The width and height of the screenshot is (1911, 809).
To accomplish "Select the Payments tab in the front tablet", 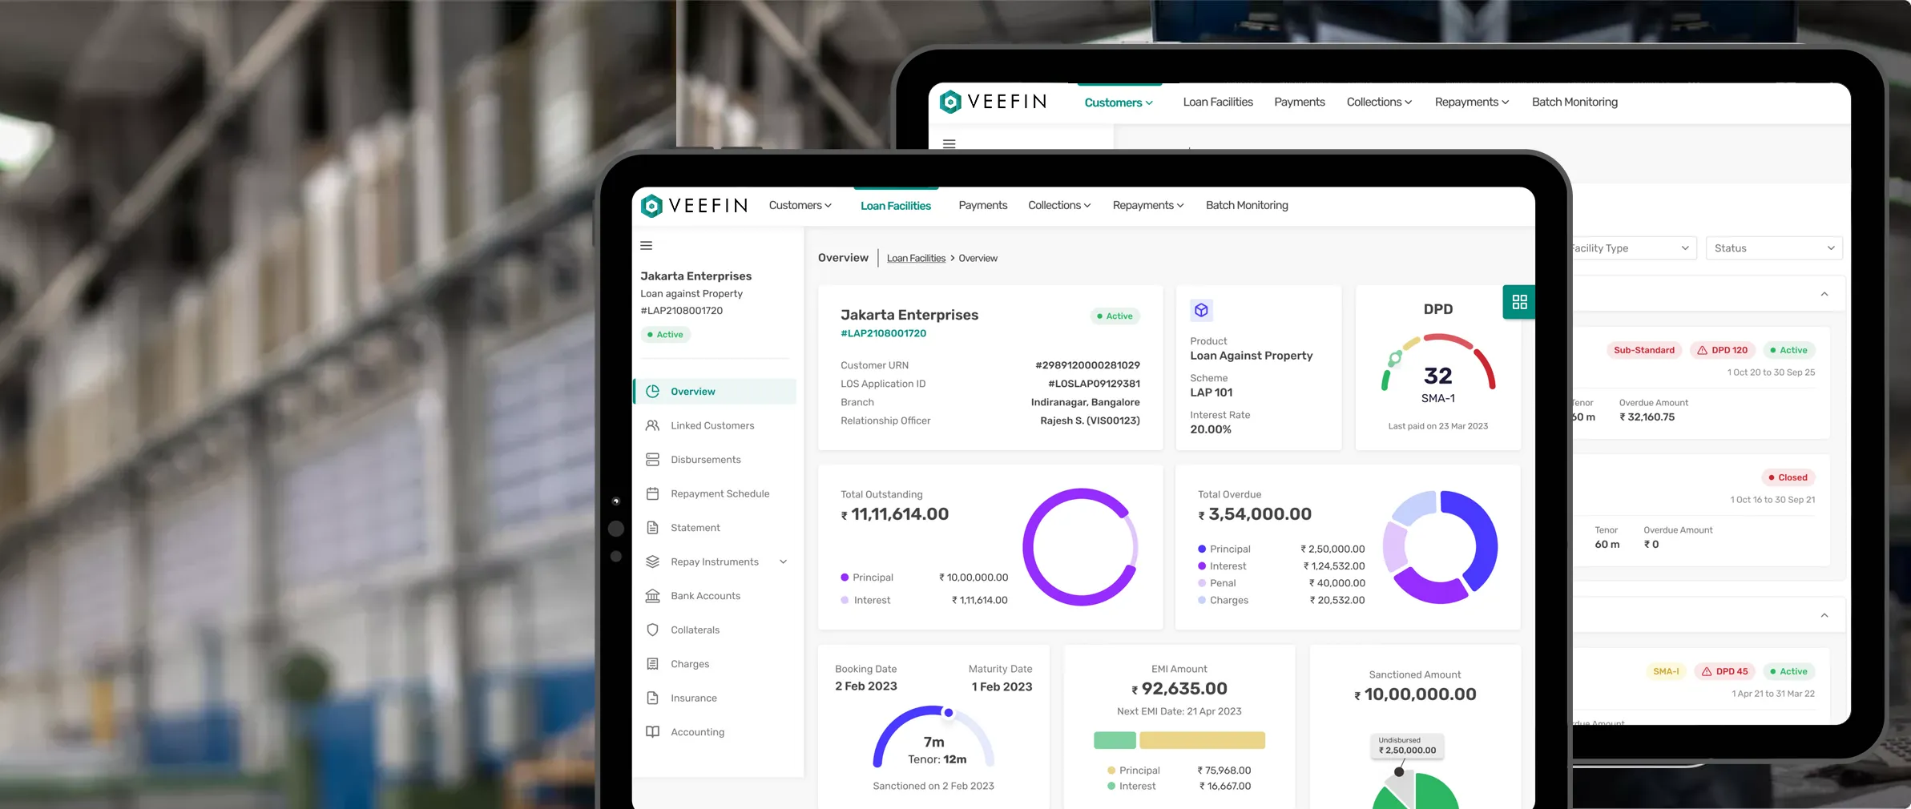I will tap(983, 206).
